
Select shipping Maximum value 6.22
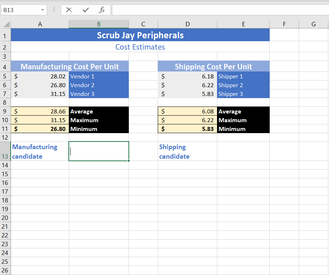coord(188,120)
